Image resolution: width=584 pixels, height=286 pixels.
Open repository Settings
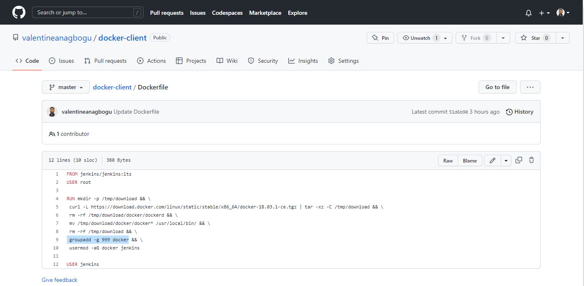point(344,61)
